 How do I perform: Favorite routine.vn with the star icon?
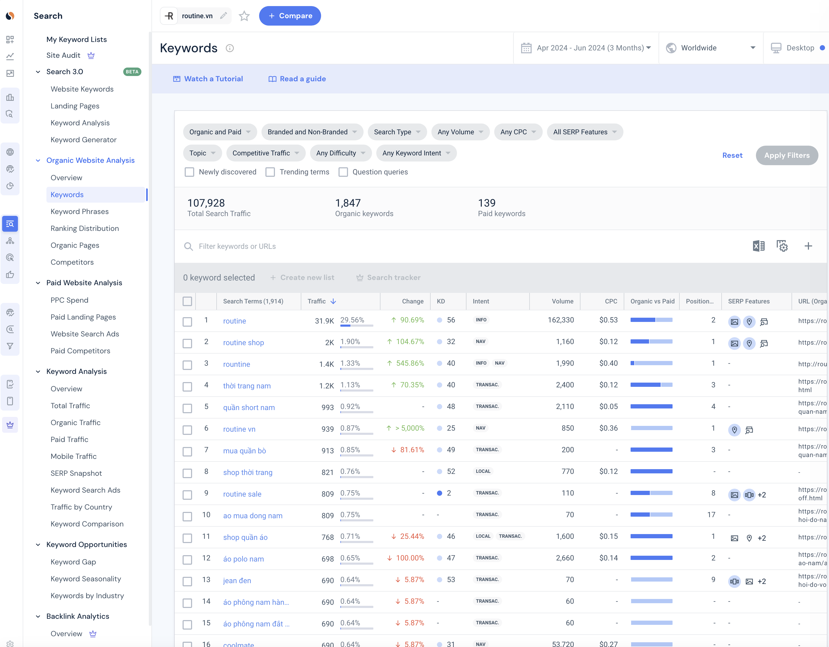[244, 16]
